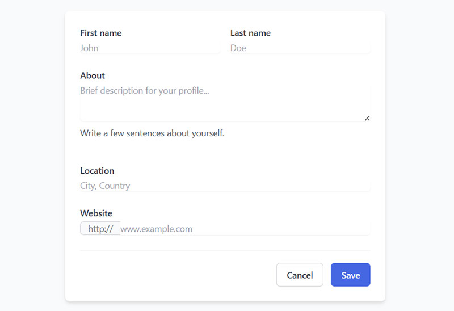Click 'Write a few sentences about yourself.' text

[x=152, y=133]
